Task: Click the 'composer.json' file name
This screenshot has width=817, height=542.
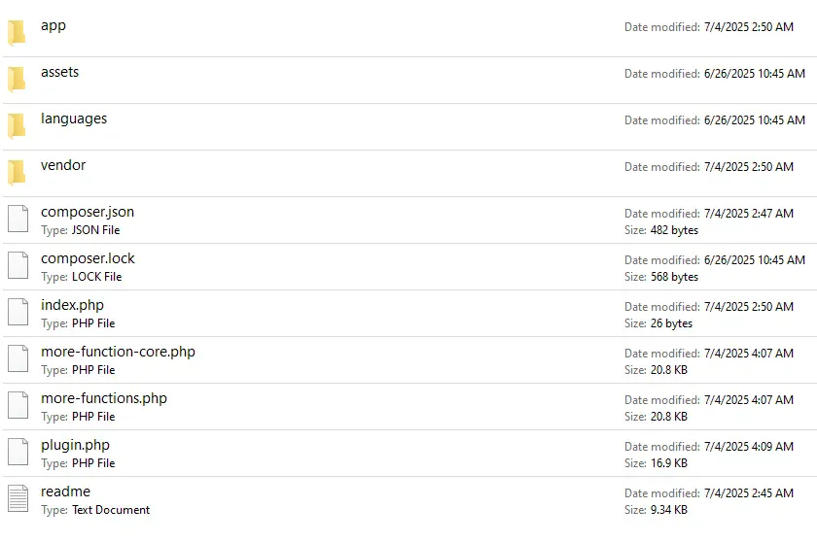Action: pyautogui.click(x=88, y=212)
